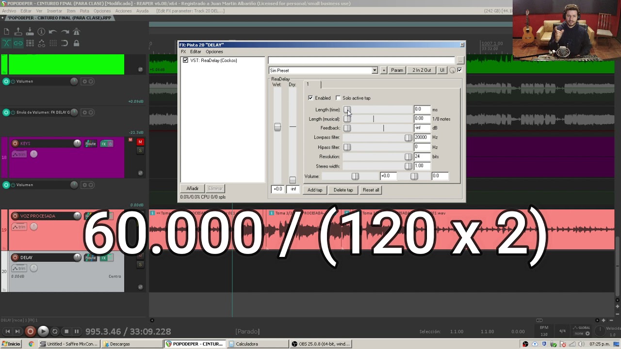Toggle repeat loop button in transport
Image resolution: width=621 pixels, height=349 pixels.
[x=55, y=332]
